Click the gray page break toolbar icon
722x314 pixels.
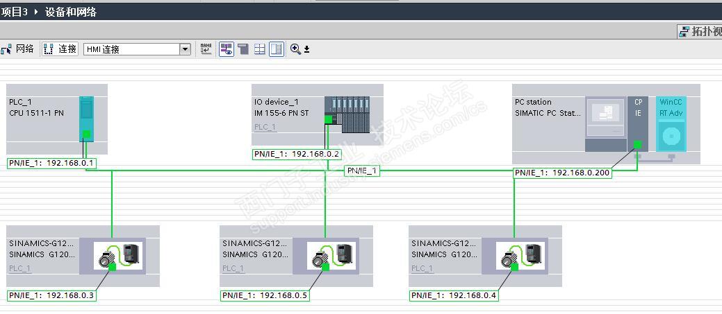coord(243,49)
